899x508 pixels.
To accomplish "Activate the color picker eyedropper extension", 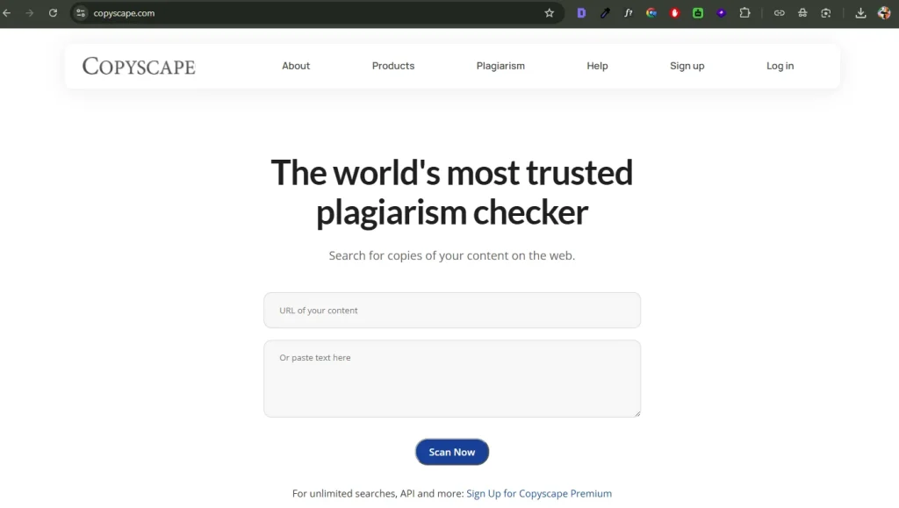I will (x=605, y=12).
